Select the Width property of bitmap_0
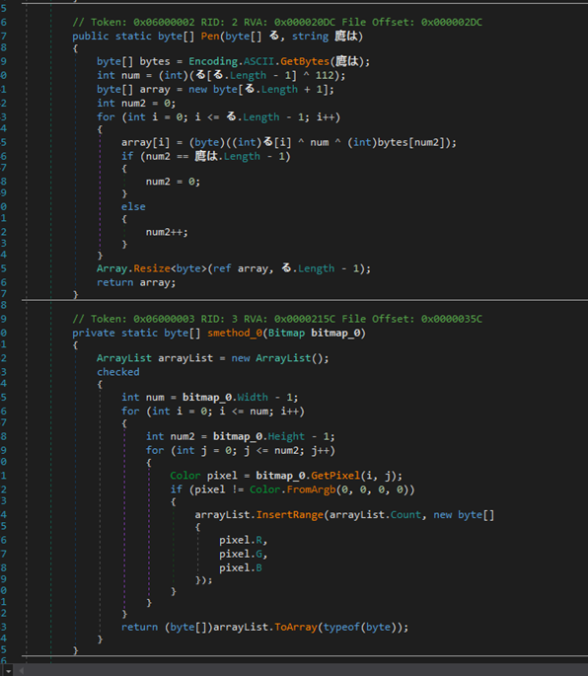588x676 pixels. [x=253, y=397]
